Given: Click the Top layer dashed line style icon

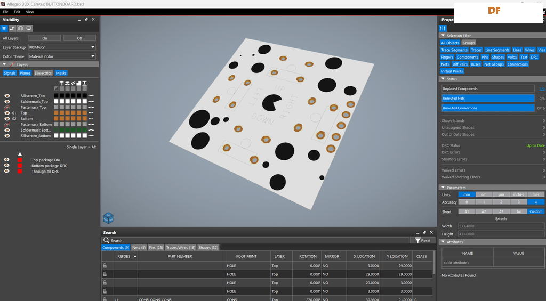Looking at the screenshot, I should click(91, 113).
